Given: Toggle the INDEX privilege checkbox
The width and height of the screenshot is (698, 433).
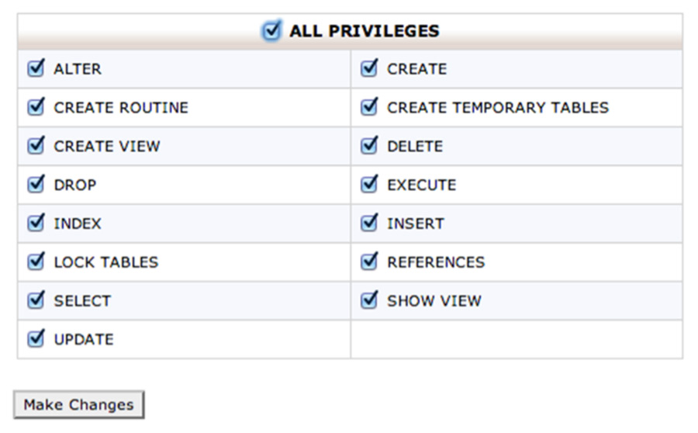Looking at the screenshot, I should [x=36, y=223].
